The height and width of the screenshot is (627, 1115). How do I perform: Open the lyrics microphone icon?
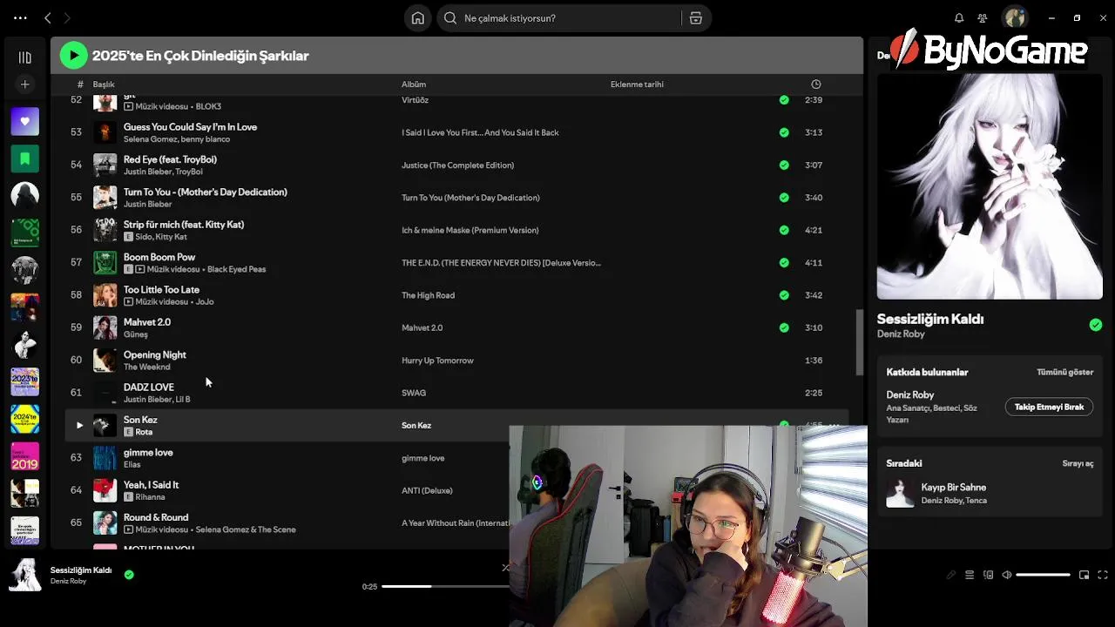(x=951, y=575)
